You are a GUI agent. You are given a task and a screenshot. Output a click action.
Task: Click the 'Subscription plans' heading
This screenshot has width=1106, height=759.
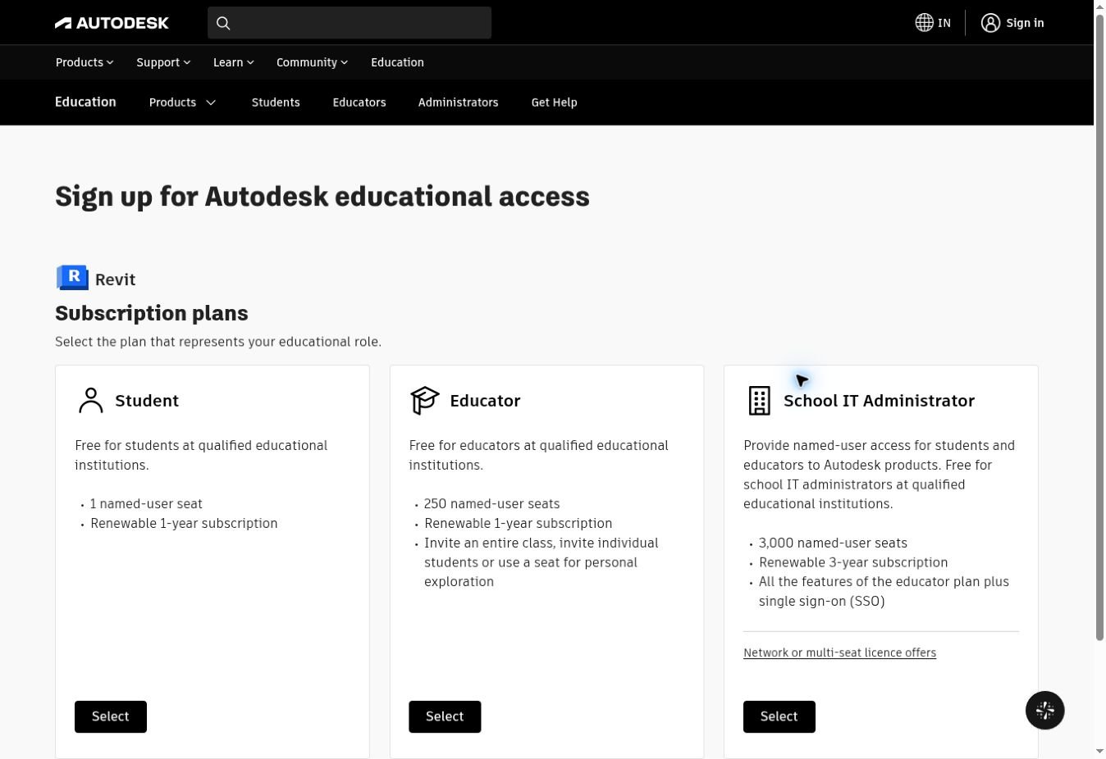point(152,313)
